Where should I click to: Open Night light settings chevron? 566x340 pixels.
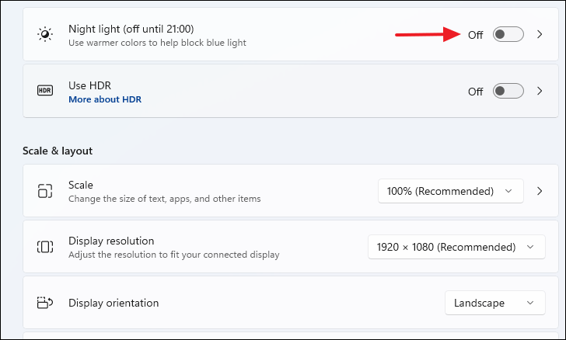coord(540,35)
